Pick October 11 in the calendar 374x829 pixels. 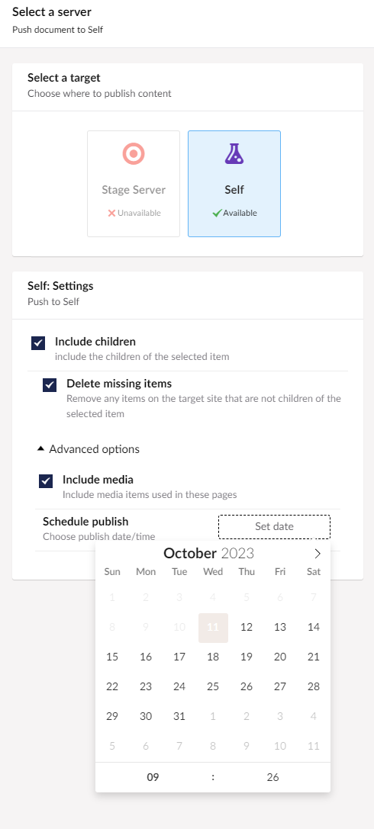click(213, 628)
